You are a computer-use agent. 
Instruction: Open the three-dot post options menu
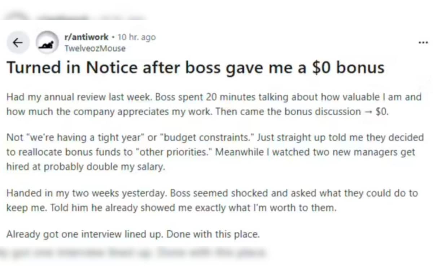pos(423,43)
